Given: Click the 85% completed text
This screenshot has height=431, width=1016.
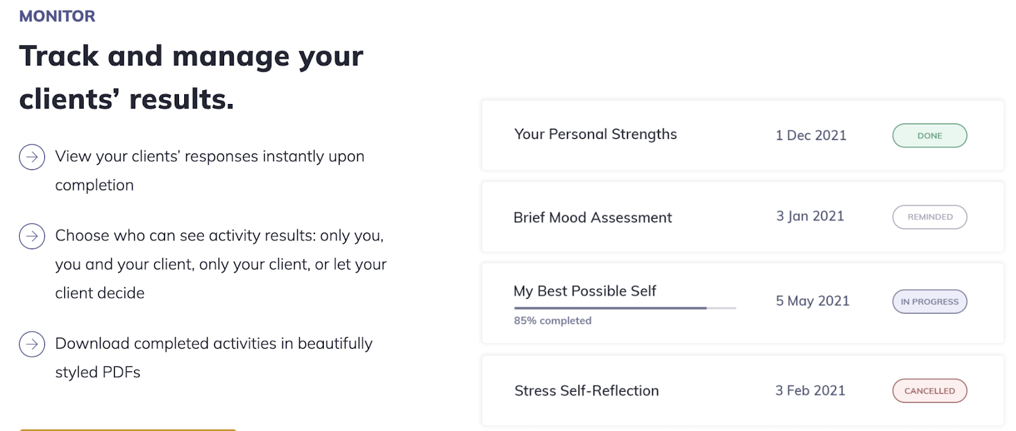Looking at the screenshot, I should pyautogui.click(x=552, y=321).
